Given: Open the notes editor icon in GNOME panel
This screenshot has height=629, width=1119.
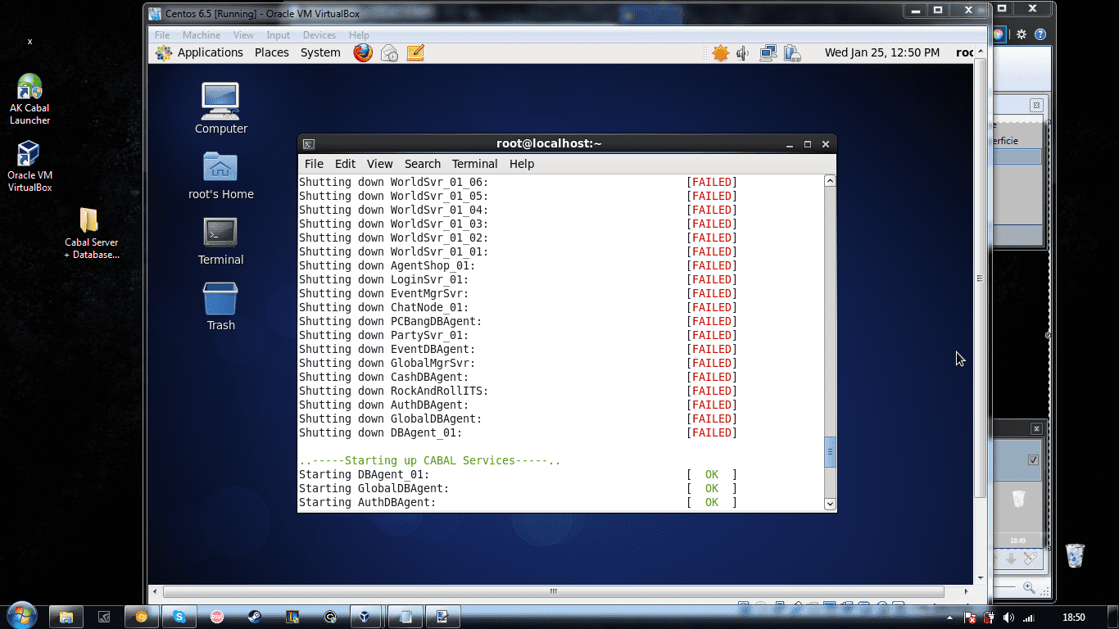Looking at the screenshot, I should tap(415, 52).
